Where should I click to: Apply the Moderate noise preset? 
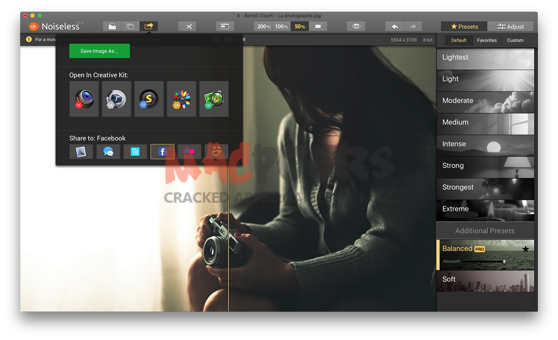click(485, 100)
